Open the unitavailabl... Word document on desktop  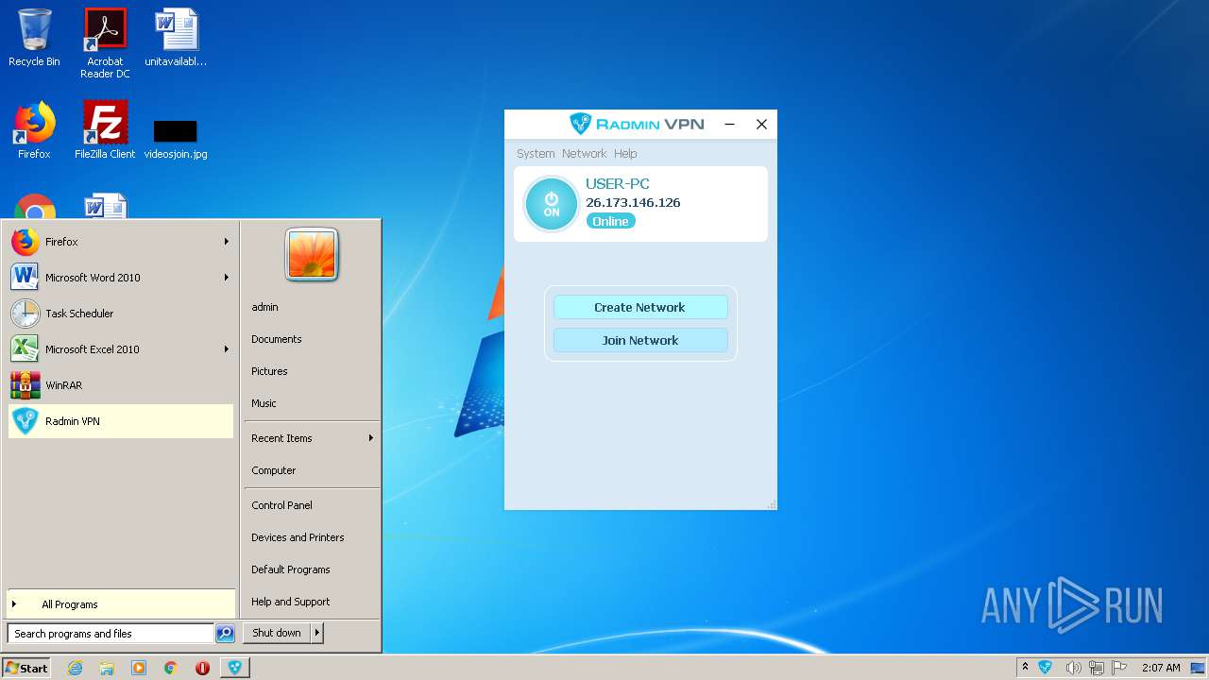[176, 38]
